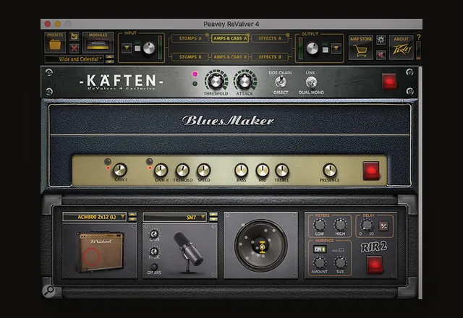
Task: Click the mute speaker icon
Action: pos(381,54)
